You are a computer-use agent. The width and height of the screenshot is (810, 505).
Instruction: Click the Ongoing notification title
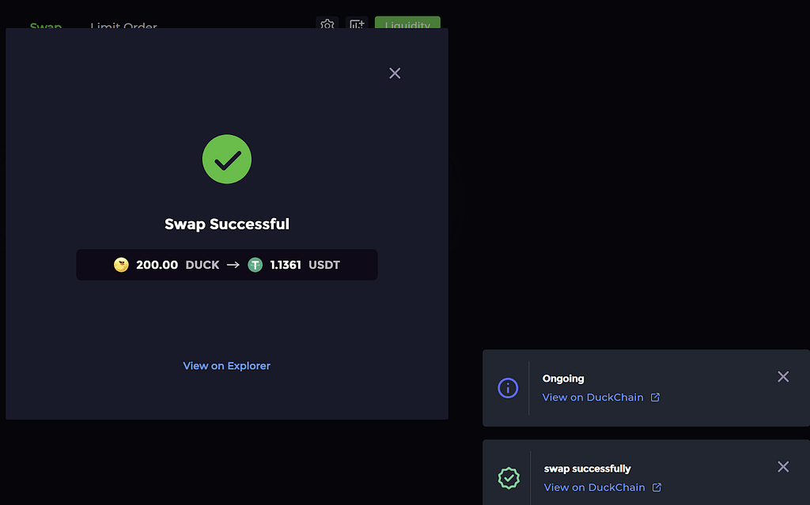[563, 379]
